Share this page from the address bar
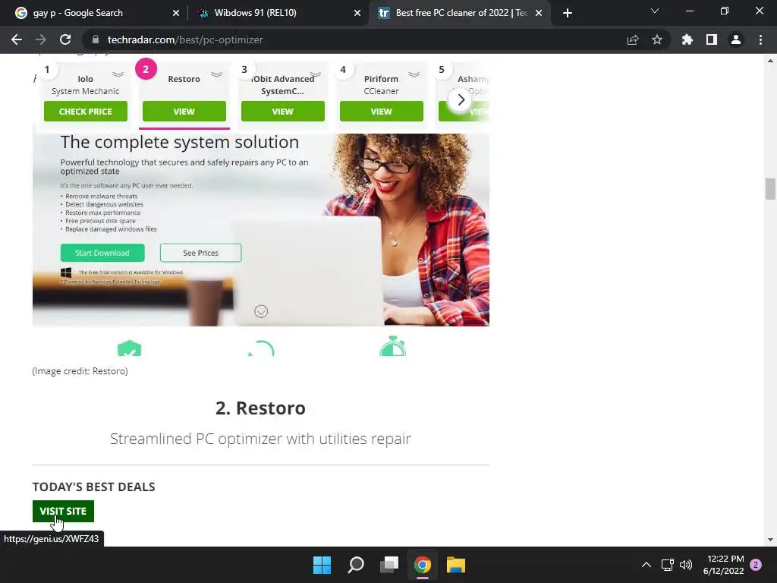 (x=633, y=39)
